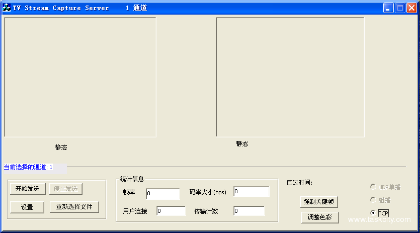Click the 强制关键帧 button

click(x=319, y=202)
